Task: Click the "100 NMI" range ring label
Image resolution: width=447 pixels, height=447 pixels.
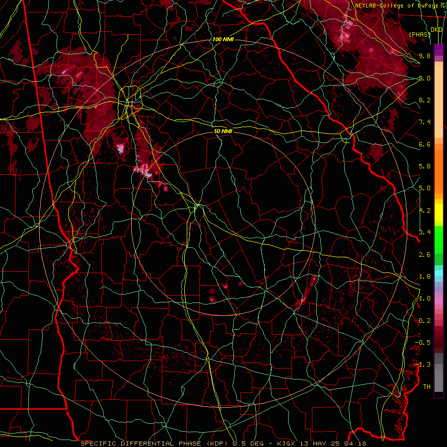Action: click(223, 39)
